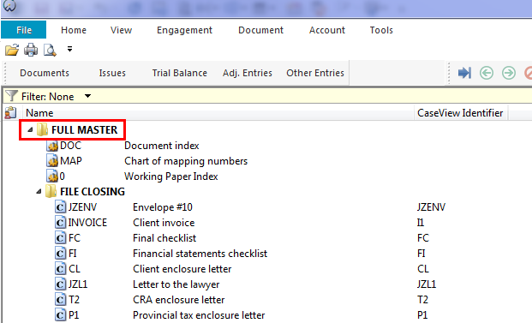Open the Filter: None dropdown arrow
The height and width of the screenshot is (323, 532).
click(87, 96)
